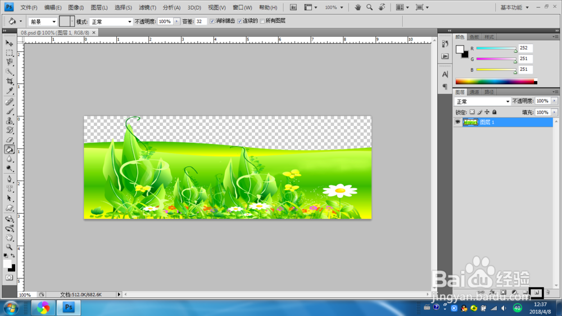Select the Blur tool
This screenshot has height=316, width=562.
[x=10, y=159]
